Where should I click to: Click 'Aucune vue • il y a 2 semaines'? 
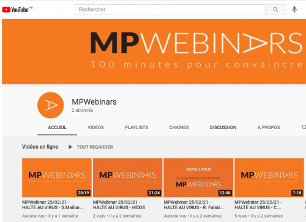click(x=193, y=216)
